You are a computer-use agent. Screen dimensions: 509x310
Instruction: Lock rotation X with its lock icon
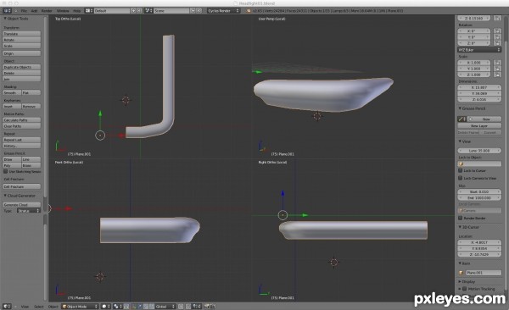tap(497, 30)
